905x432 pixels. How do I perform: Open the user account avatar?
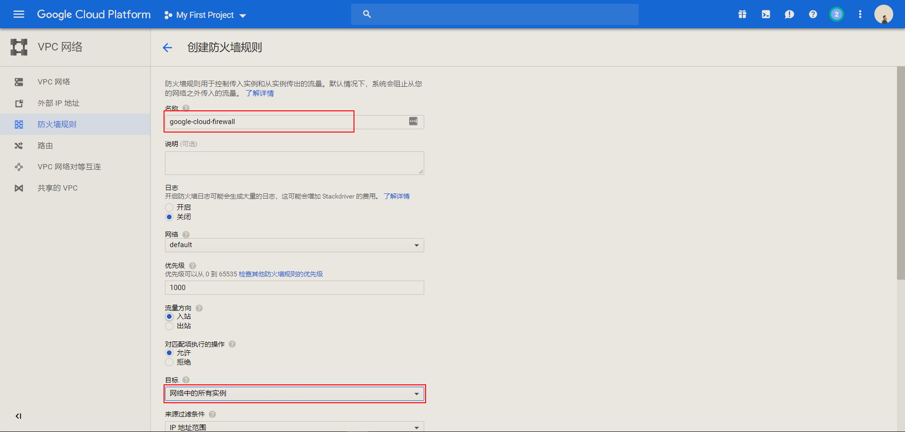point(884,14)
